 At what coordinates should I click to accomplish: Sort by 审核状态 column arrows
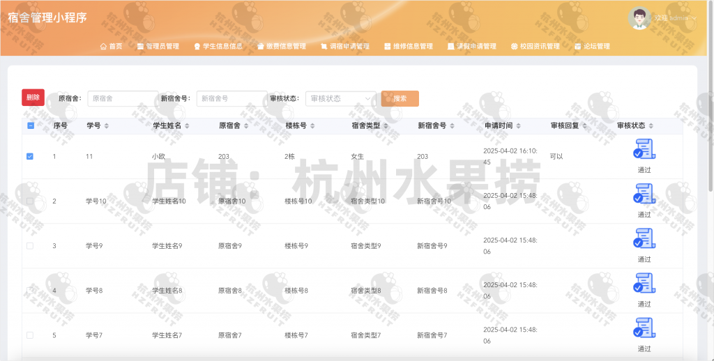click(651, 125)
